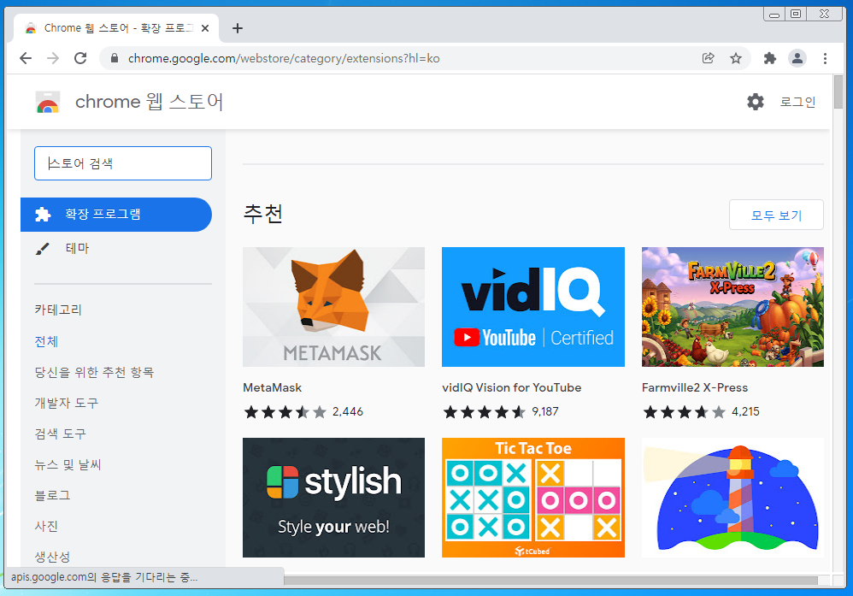Viewport: 853px width, 596px height.
Task: Open the share this page icon
Action: pos(708,58)
